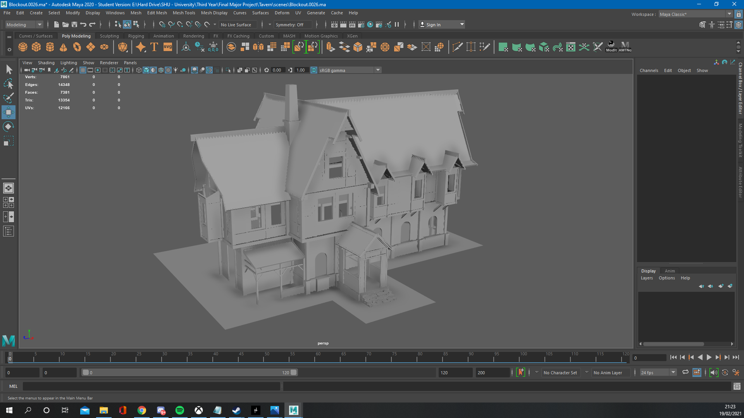The height and width of the screenshot is (418, 744).
Task: Click the SVG import shelf icon
Action: pos(168,47)
